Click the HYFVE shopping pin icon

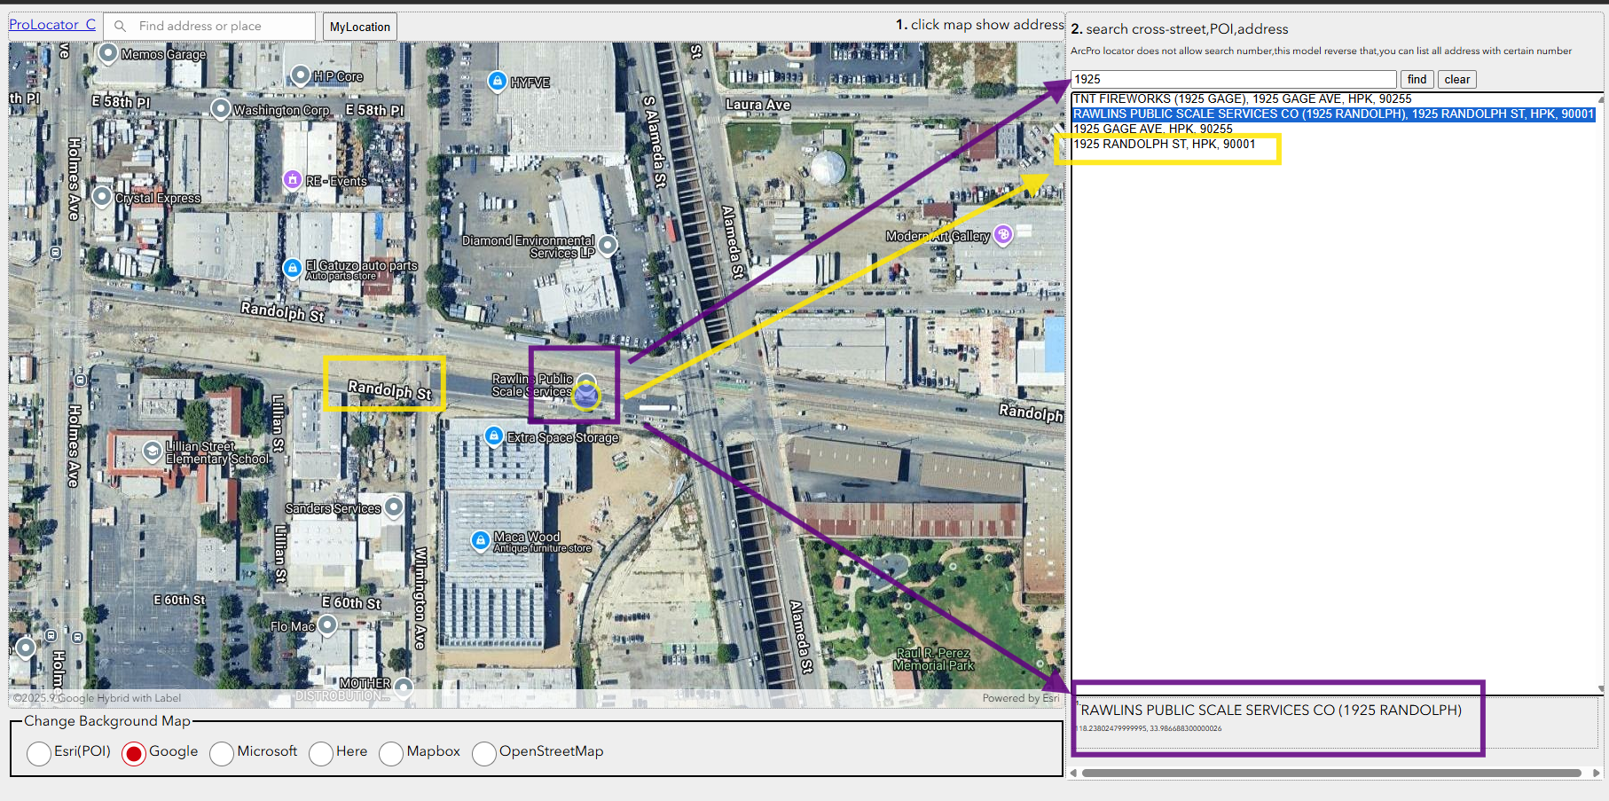pyautogui.click(x=498, y=82)
